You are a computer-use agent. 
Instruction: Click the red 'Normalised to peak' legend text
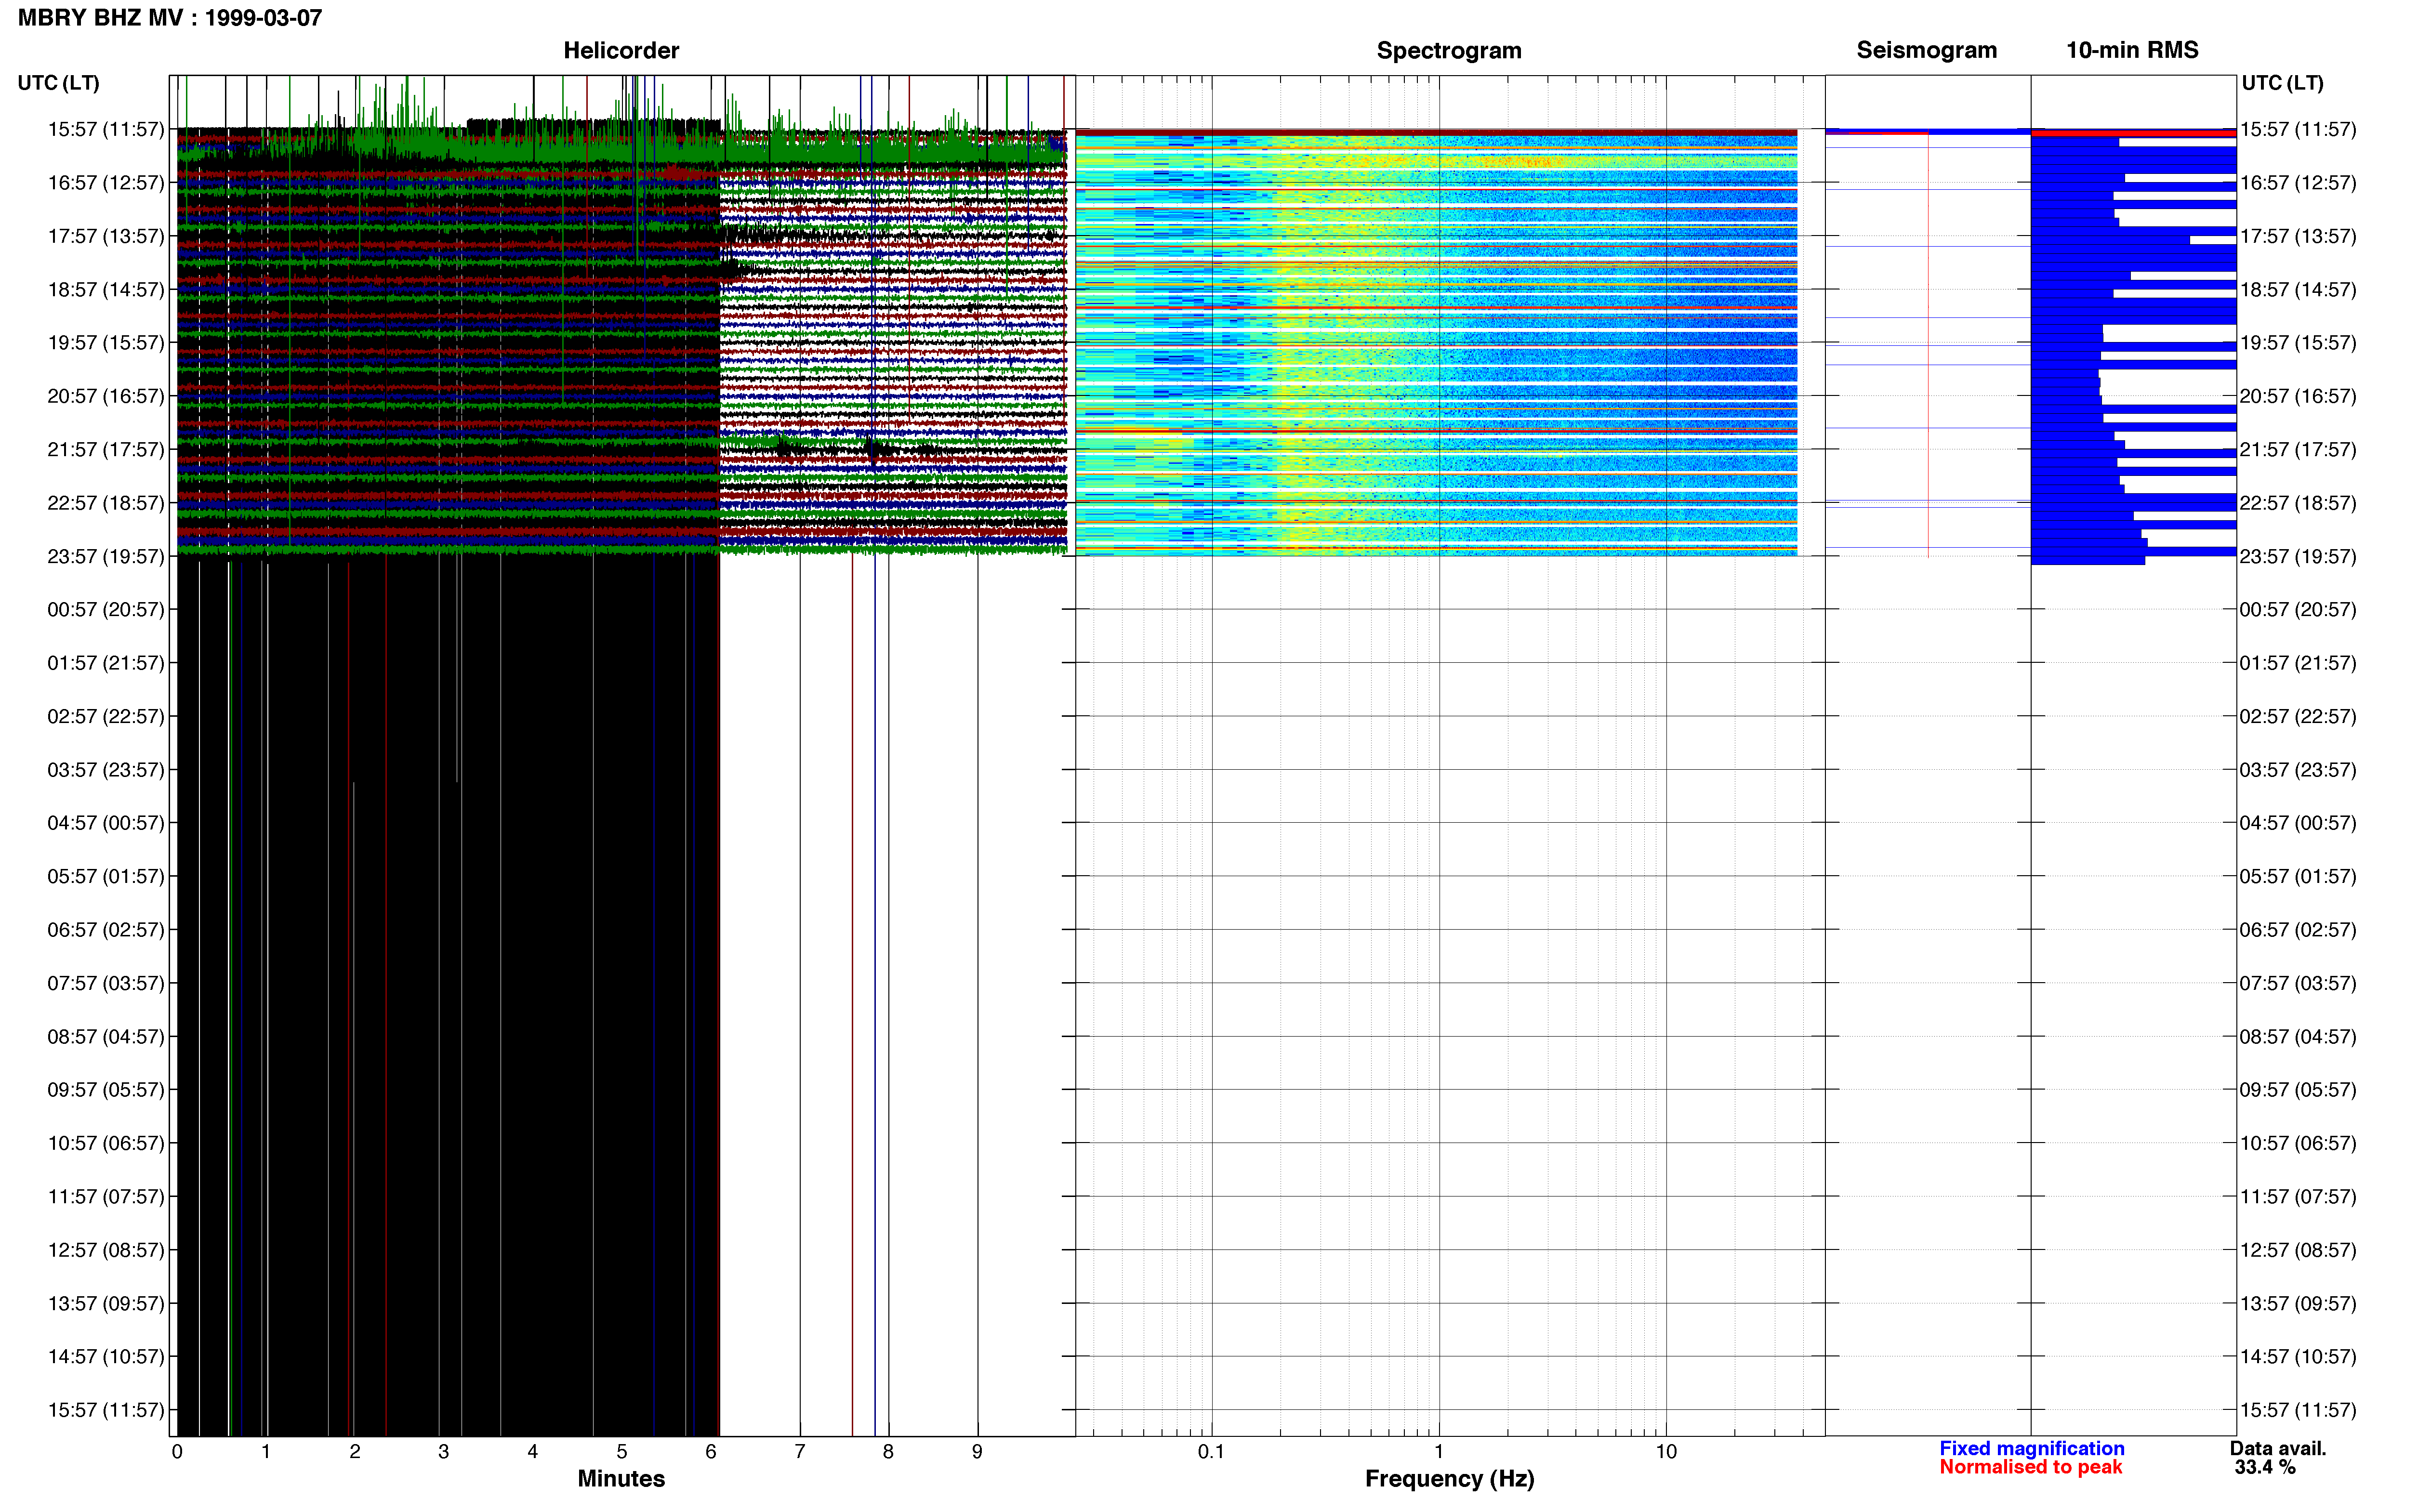coord(2030,1467)
